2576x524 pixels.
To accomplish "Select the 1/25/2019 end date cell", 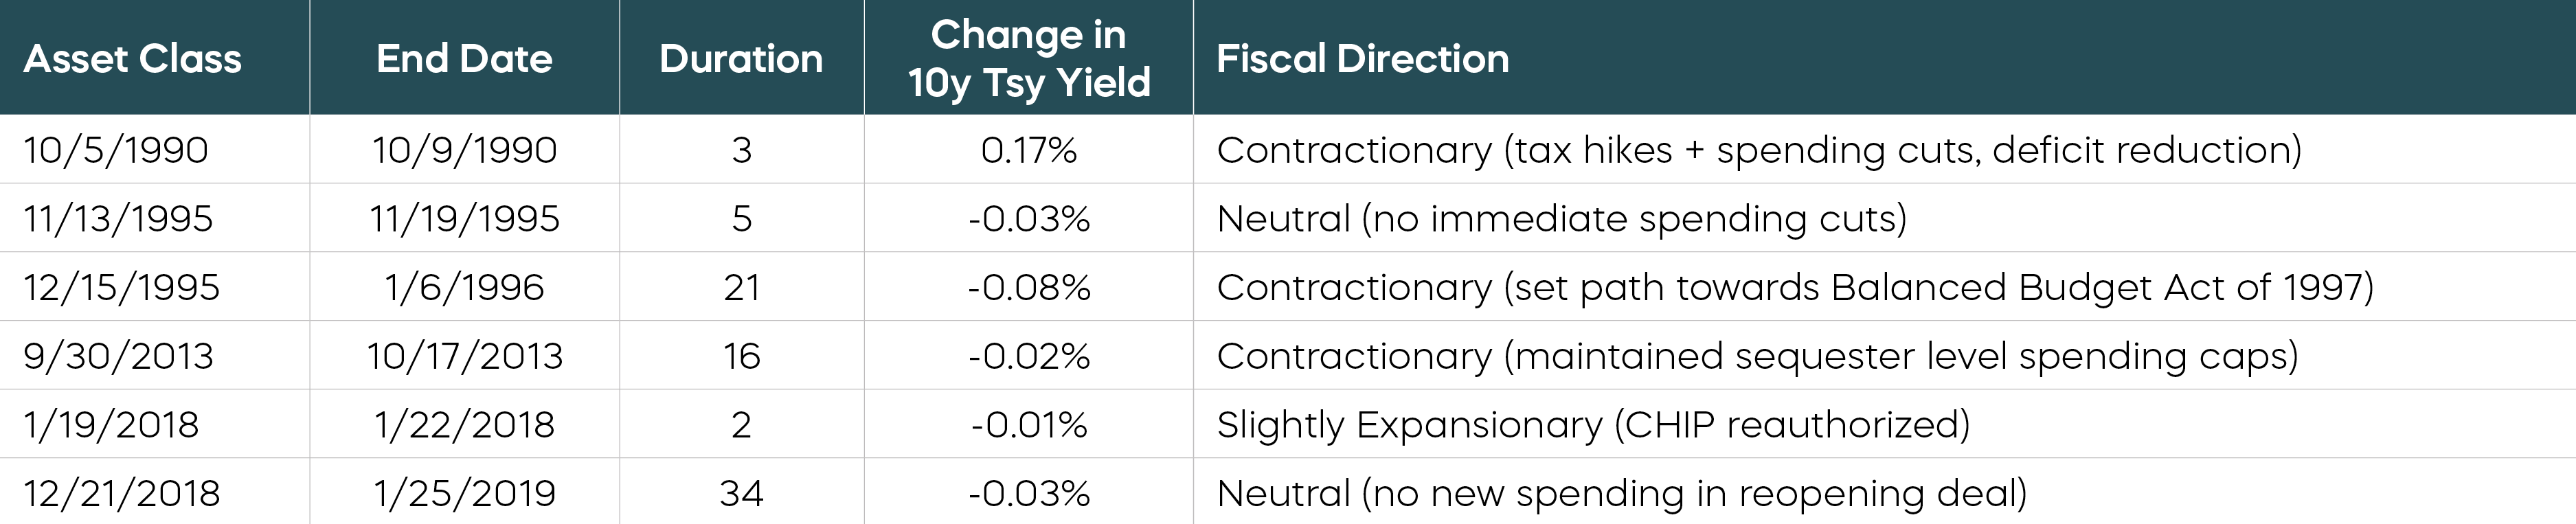I will (x=464, y=493).
